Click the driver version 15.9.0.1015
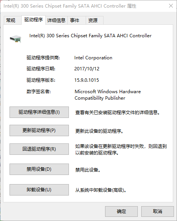 (x=86, y=80)
